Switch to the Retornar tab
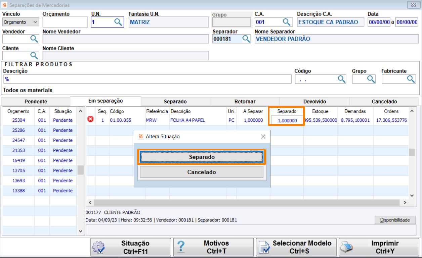The width and height of the screenshot is (422, 258). pyautogui.click(x=245, y=101)
